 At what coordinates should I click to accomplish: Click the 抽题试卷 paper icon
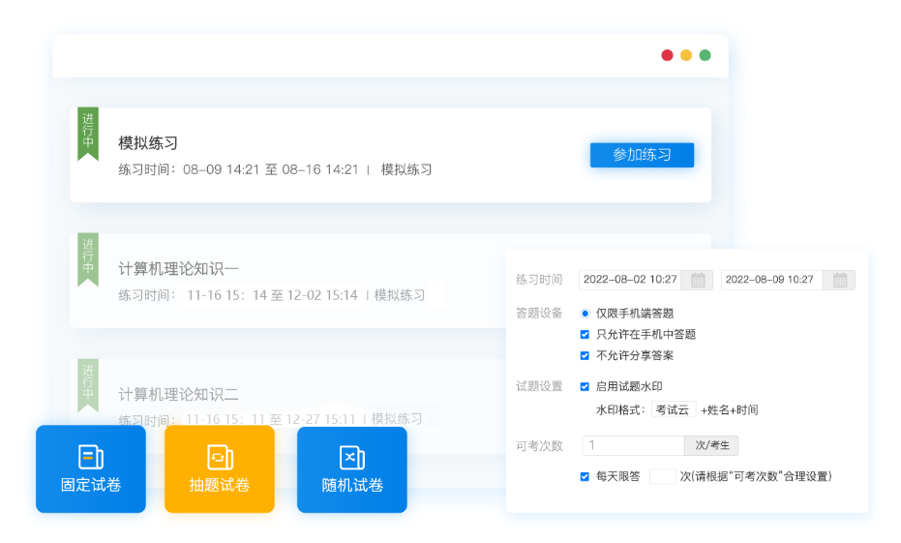[220, 457]
